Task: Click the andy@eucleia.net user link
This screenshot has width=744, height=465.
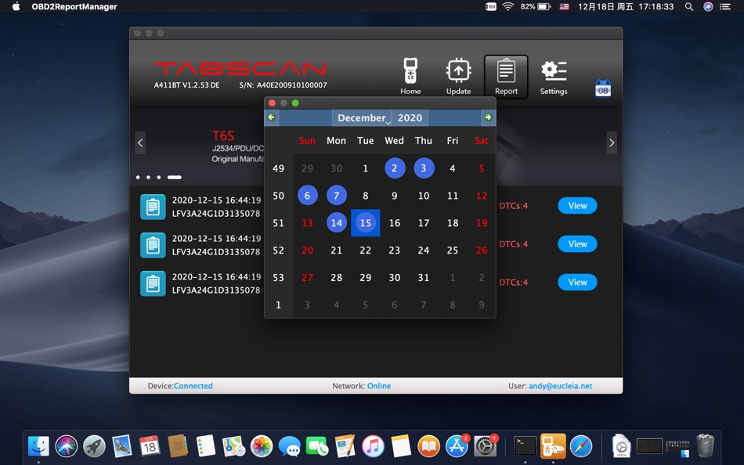Action: coord(561,386)
